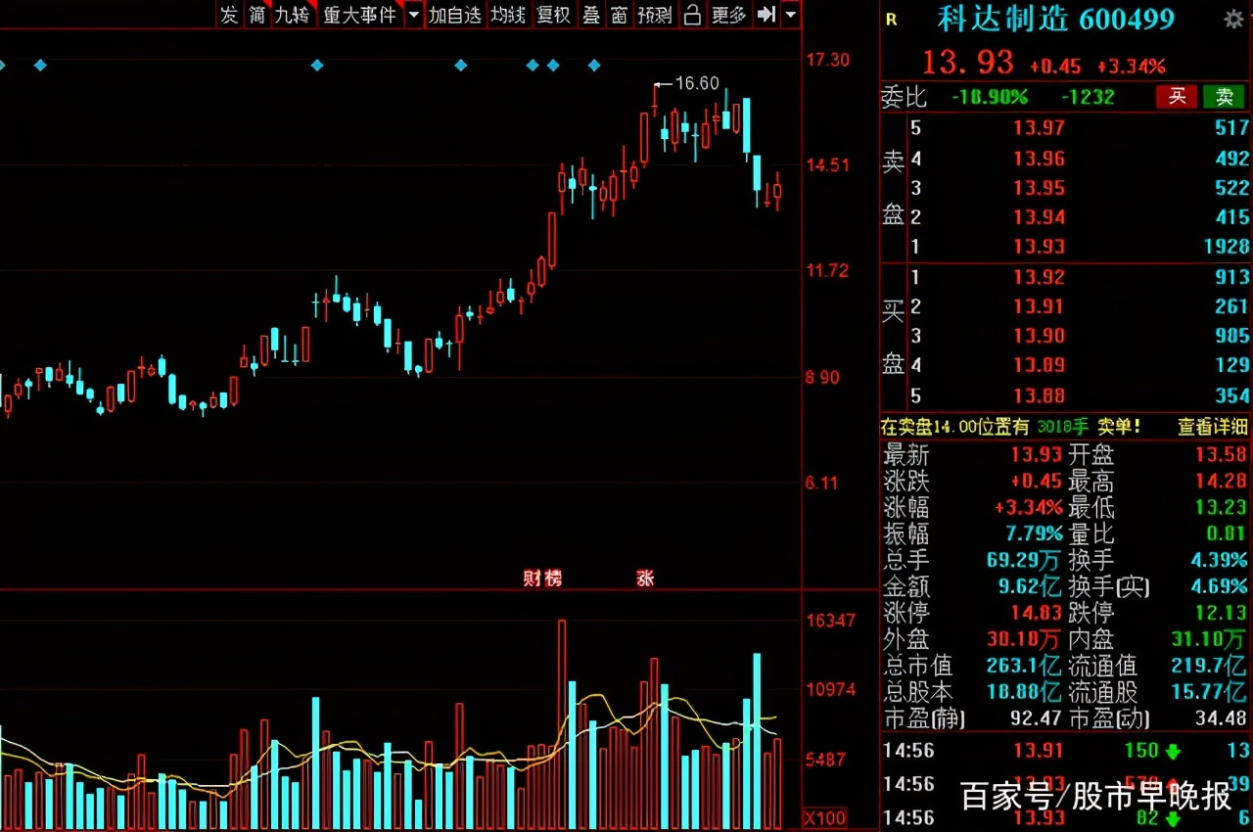This screenshot has width=1253, height=832.
Task: Click the 委比 value -18.90%
Action: (x=990, y=97)
